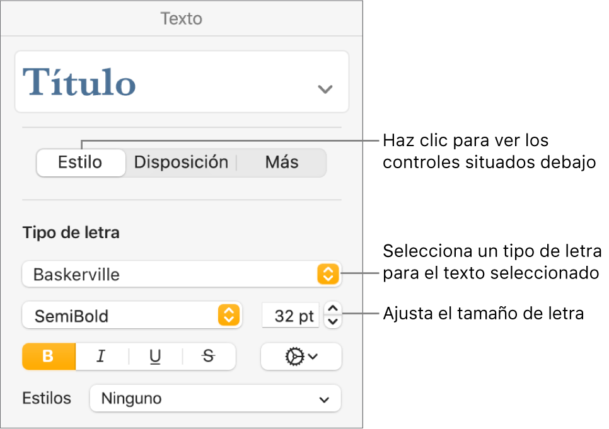This screenshot has height=429, width=609.
Task: Decrease font size with the down arrow
Action: tap(333, 322)
